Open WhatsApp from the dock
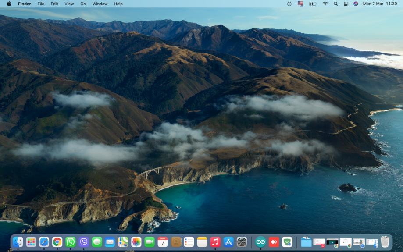This screenshot has width=403, height=252. point(71,242)
